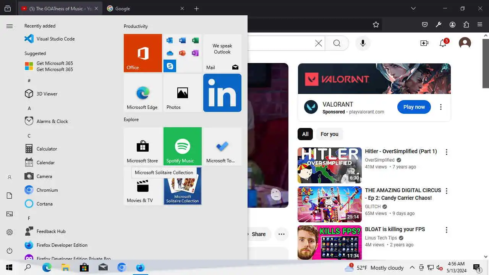Screen dimensions: 489x275
Task: Open the Microsoft Edge tile
Action: click(x=143, y=93)
